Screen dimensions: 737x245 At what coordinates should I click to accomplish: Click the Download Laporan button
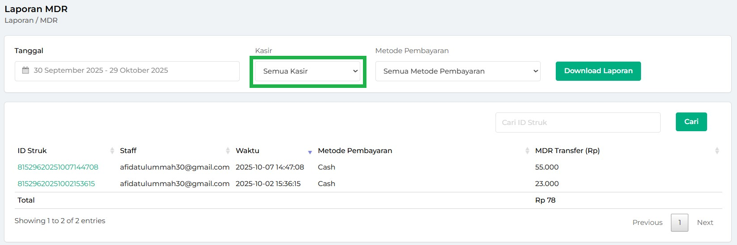click(x=598, y=71)
